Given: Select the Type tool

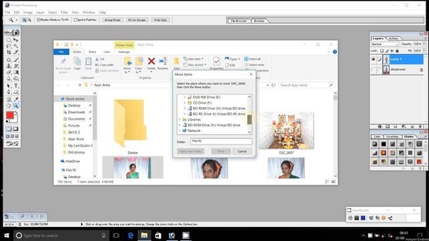Looking at the screenshot, I should click(x=16, y=86).
